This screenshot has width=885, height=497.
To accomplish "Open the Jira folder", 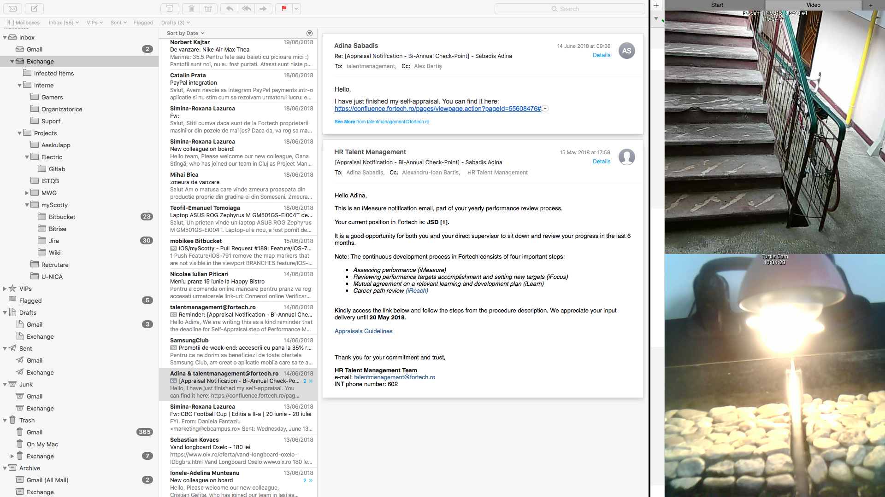I will pos(79,241).
